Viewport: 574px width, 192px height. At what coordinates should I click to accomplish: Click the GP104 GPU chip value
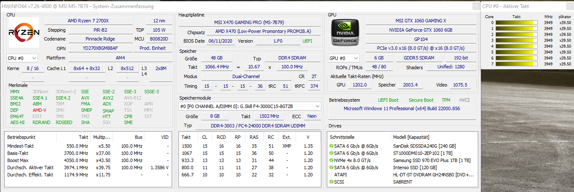420,39
